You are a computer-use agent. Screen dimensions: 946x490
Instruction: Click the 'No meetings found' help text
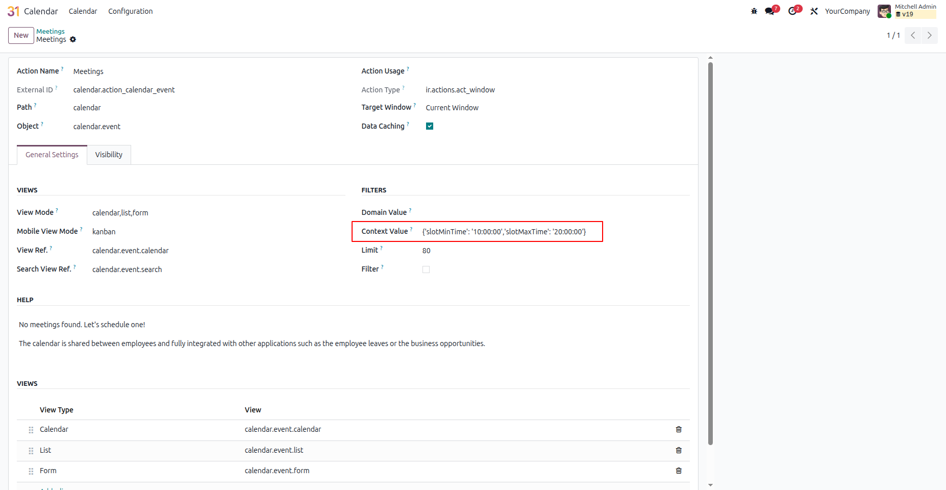pyautogui.click(x=82, y=325)
